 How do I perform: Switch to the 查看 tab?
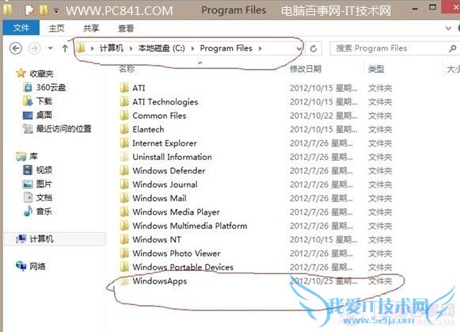[x=126, y=29]
